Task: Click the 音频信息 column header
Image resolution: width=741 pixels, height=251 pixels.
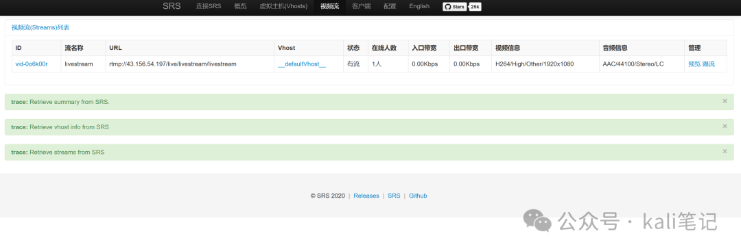Action: point(642,48)
